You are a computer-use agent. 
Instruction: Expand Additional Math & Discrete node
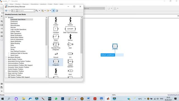pyautogui.click(x=9, y=53)
